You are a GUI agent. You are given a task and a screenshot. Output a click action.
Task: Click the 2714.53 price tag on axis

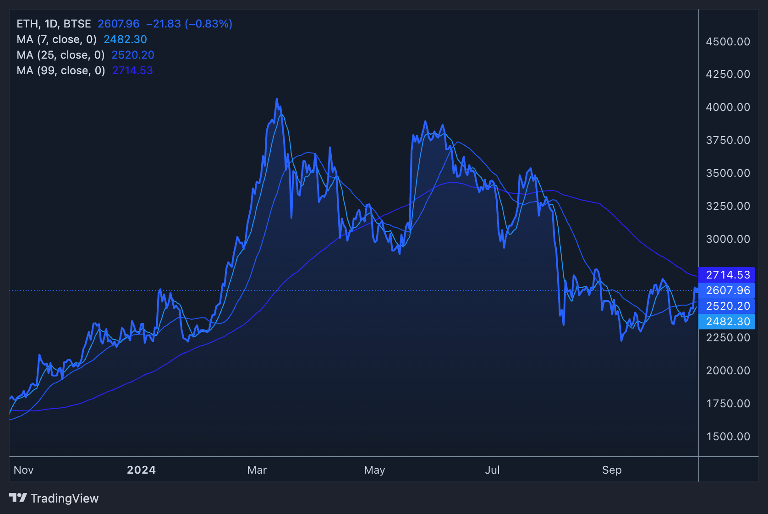(x=727, y=275)
